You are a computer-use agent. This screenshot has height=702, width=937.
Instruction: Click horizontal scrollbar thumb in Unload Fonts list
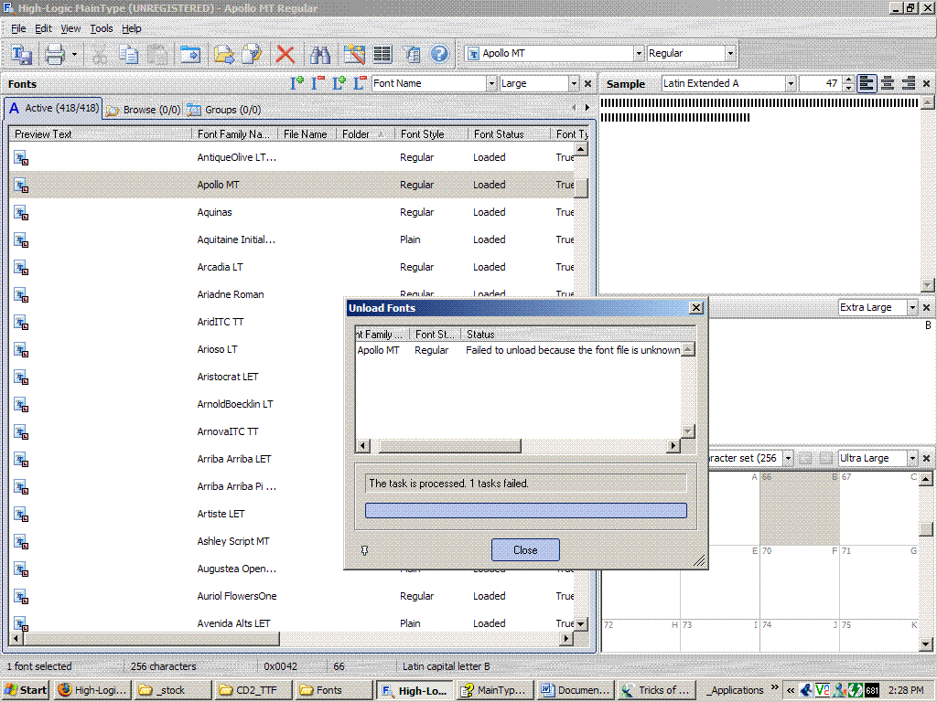point(448,446)
